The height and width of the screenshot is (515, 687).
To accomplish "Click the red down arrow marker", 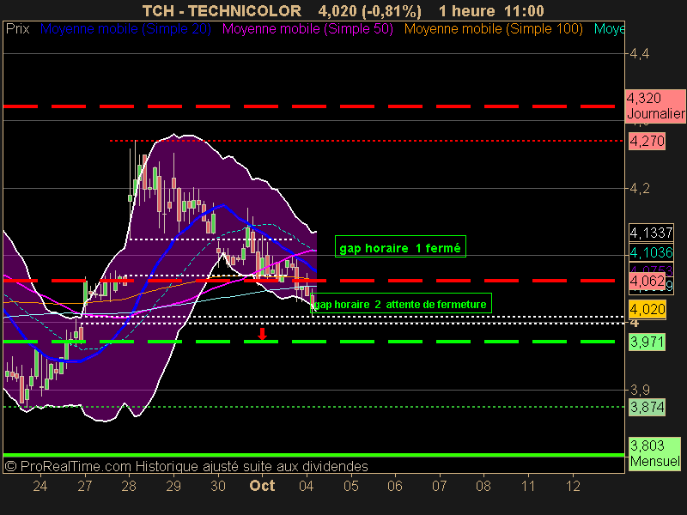I will [262, 334].
